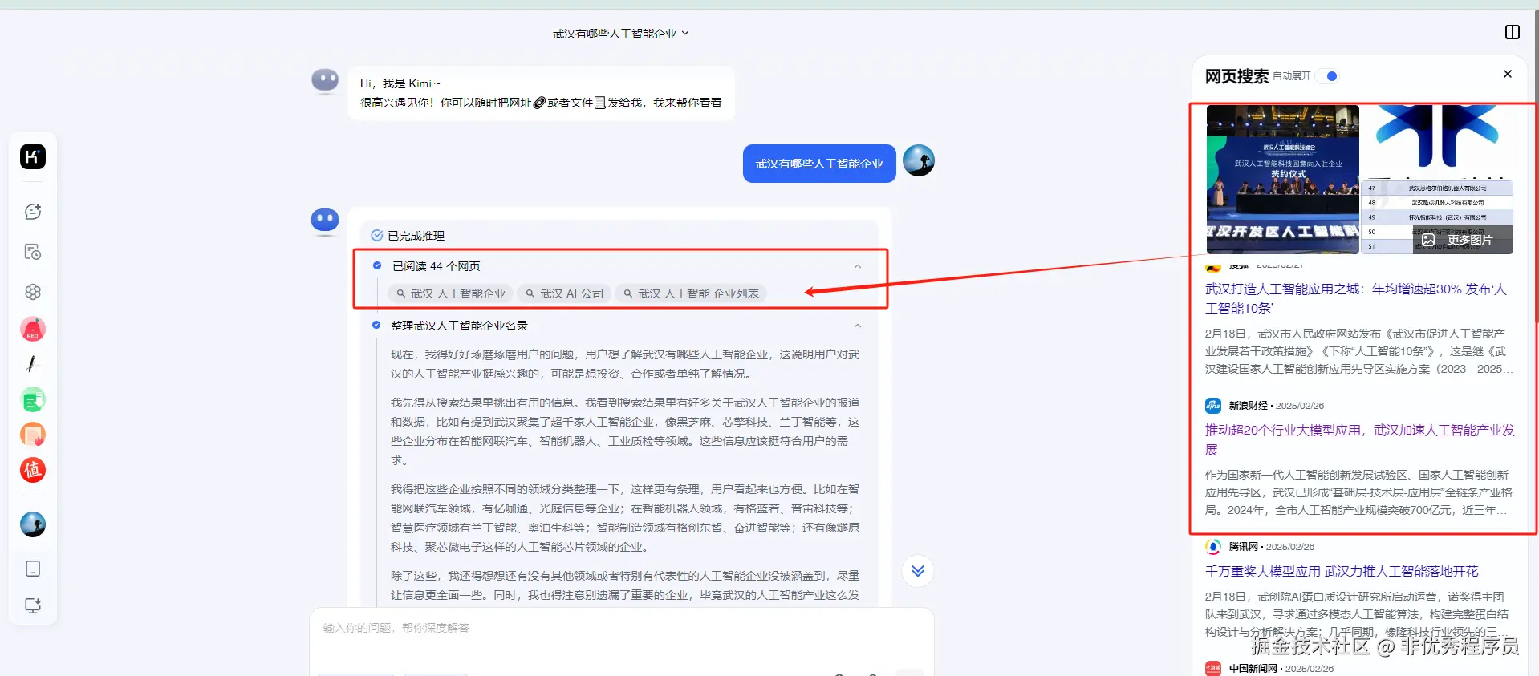Click the user avatar beside the question bubble
The height and width of the screenshot is (676, 1539).
click(x=919, y=160)
